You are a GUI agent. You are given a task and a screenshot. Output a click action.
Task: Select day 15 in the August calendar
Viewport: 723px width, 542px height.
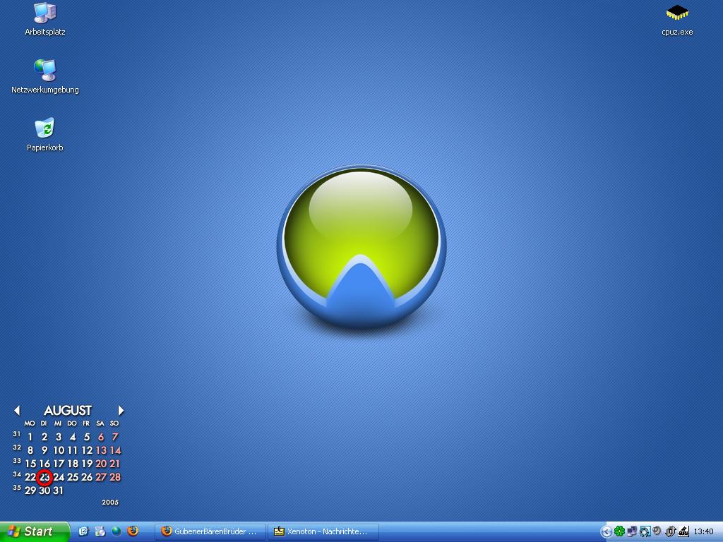tap(30, 464)
